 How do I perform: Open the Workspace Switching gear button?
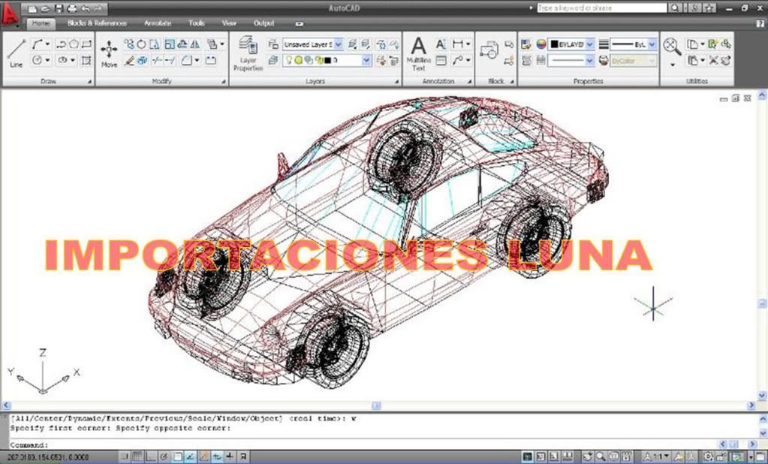click(708, 457)
